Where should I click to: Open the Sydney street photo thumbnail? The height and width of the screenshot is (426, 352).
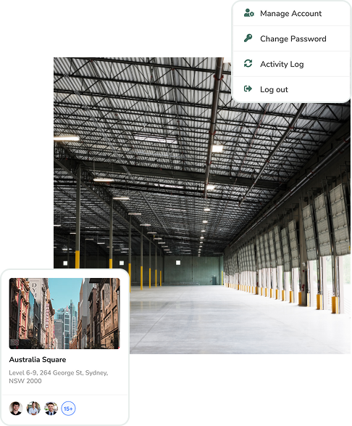(x=64, y=314)
